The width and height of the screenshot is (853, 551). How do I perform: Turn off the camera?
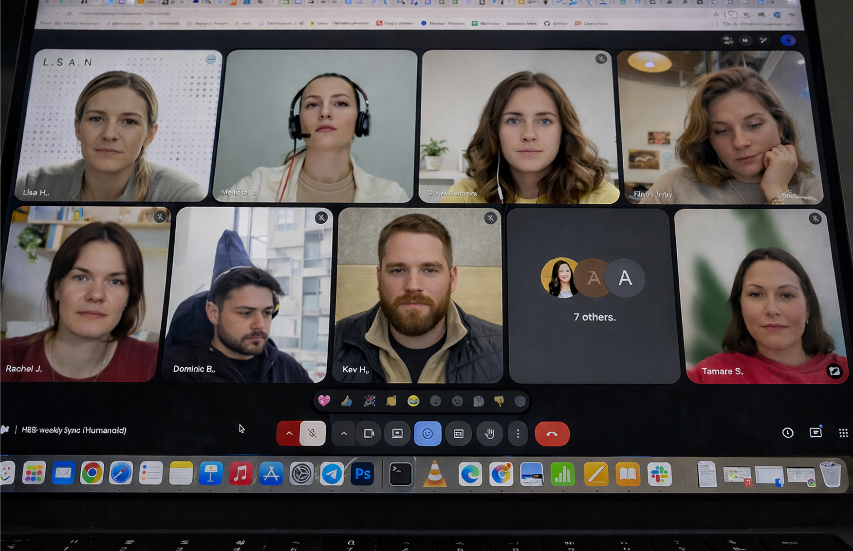click(x=369, y=433)
